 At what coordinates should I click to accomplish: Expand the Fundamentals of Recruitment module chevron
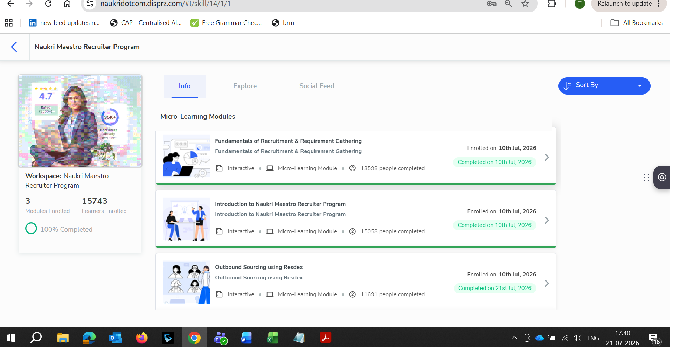tap(547, 158)
